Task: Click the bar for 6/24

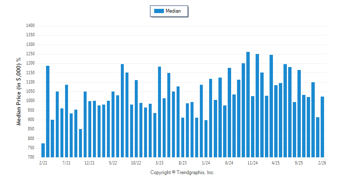Action: [x=229, y=112]
